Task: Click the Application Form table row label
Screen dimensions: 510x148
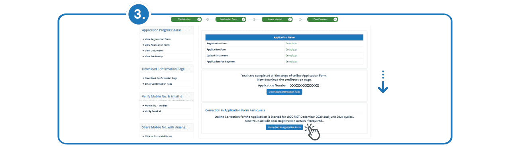Action: click(x=217, y=49)
